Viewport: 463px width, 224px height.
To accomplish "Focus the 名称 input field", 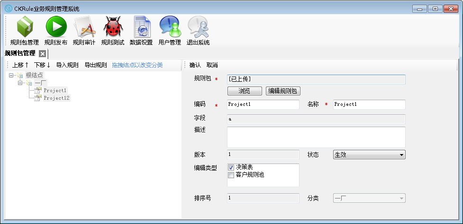I will (369, 104).
